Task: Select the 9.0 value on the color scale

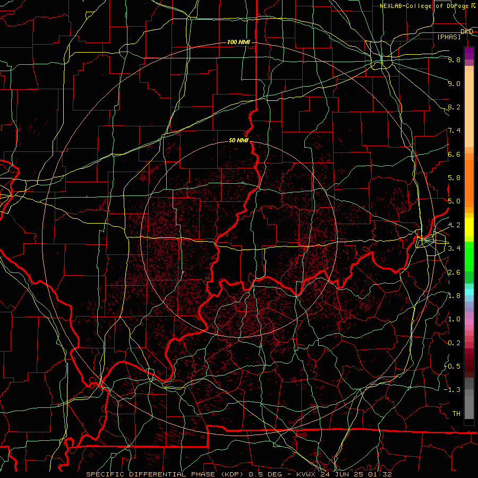Action: (454, 83)
